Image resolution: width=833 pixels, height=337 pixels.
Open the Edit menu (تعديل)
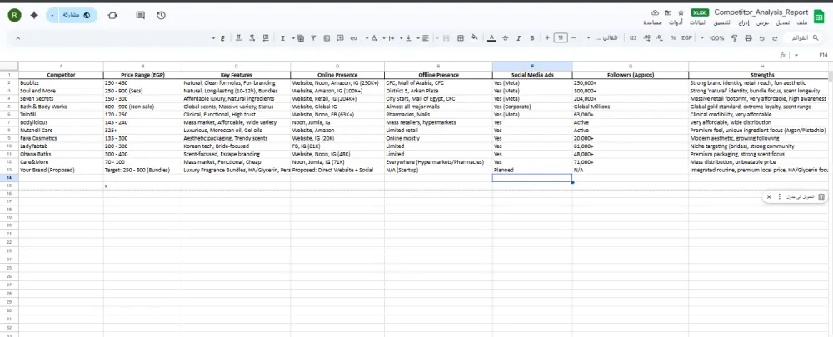783,22
